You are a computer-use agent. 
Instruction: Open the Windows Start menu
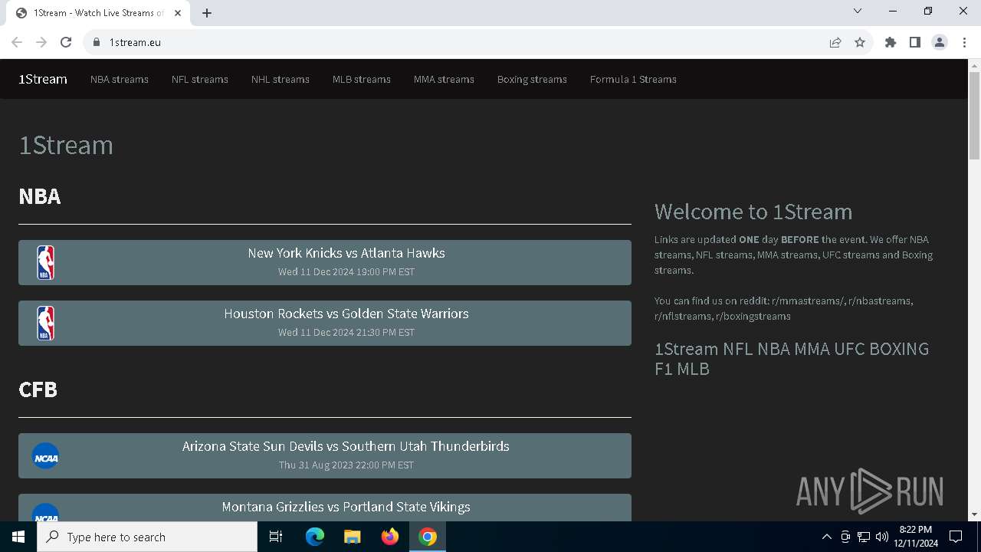(x=18, y=537)
